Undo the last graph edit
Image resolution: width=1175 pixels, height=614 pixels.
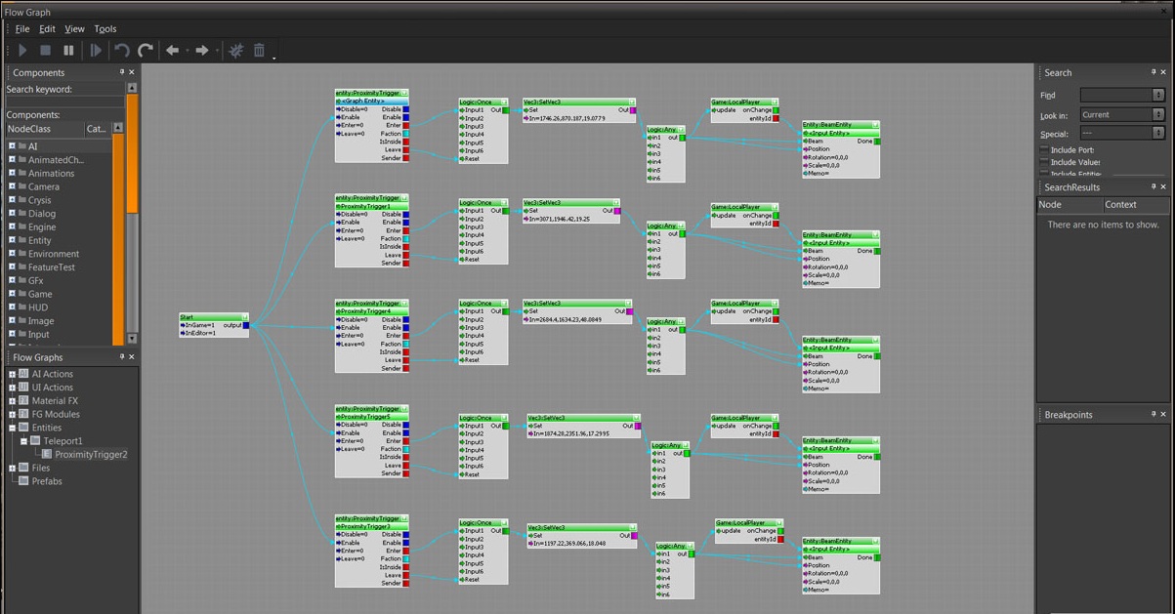point(122,50)
